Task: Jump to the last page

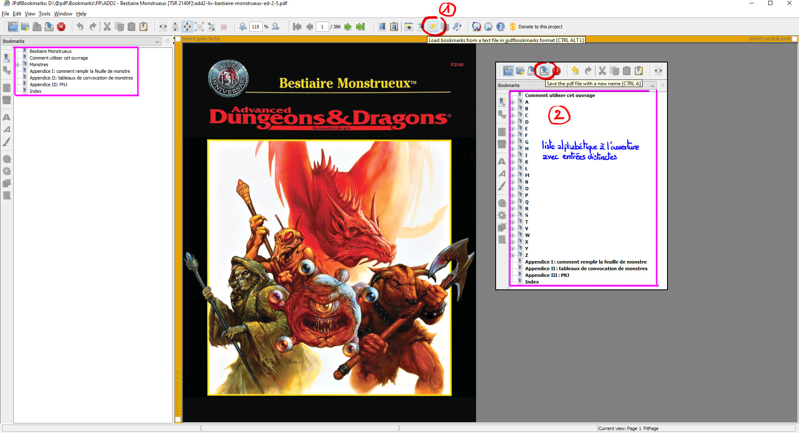Action: coord(360,27)
